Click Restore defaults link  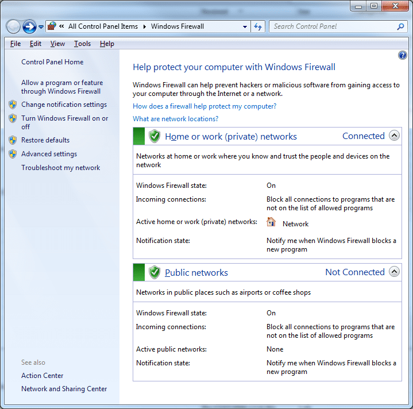[x=45, y=140]
